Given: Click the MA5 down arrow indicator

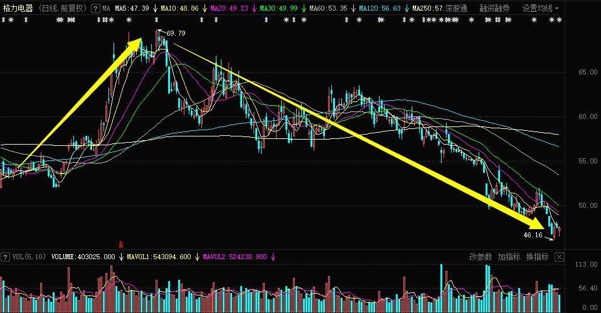Looking at the screenshot, I should pyautogui.click(x=154, y=9).
